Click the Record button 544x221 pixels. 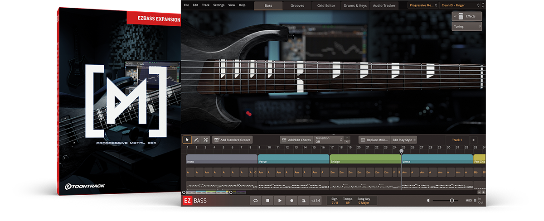coord(291,201)
